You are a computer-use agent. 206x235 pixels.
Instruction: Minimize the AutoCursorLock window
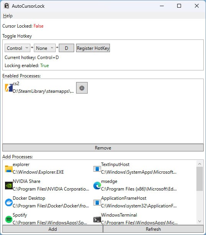pos(162,6)
